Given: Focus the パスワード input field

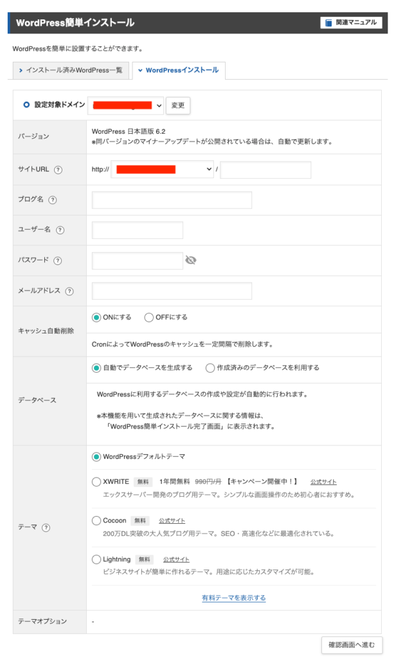Looking at the screenshot, I should point(138,261).
